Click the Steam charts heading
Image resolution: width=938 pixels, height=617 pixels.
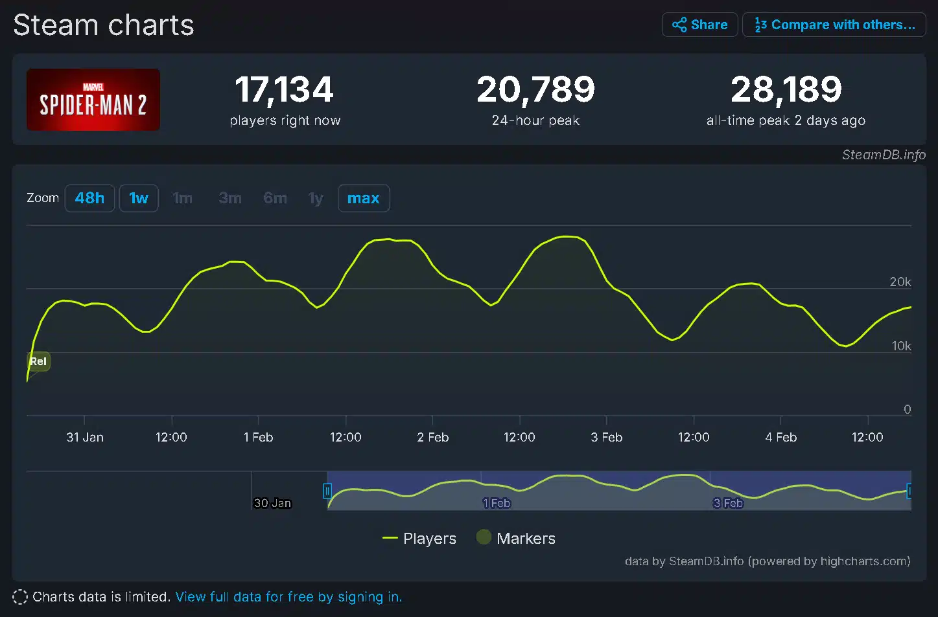click(104, 25)
